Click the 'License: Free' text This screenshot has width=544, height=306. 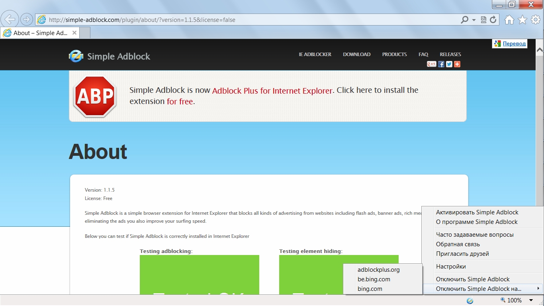coord(99,198)
